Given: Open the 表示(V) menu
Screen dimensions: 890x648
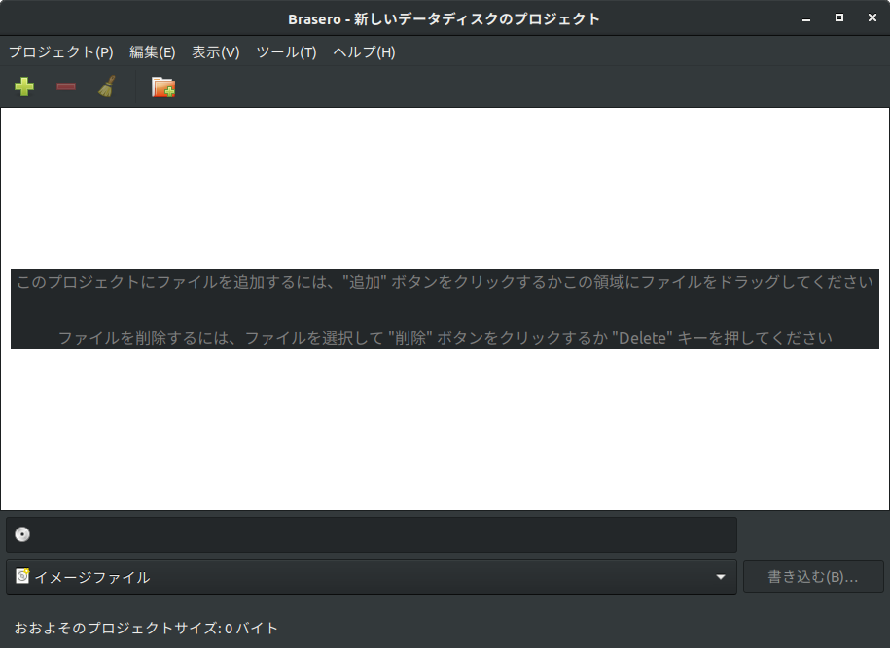Looking at the screenshot, I should coord(216,52).
